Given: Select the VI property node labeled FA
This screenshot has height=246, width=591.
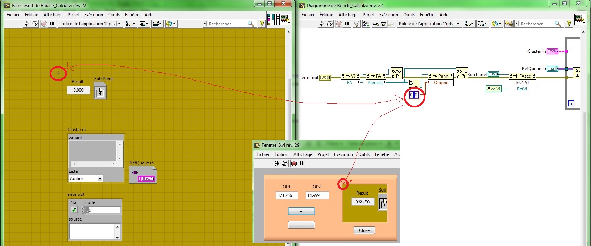Looking at the screenshot, I should coord(350,79).
